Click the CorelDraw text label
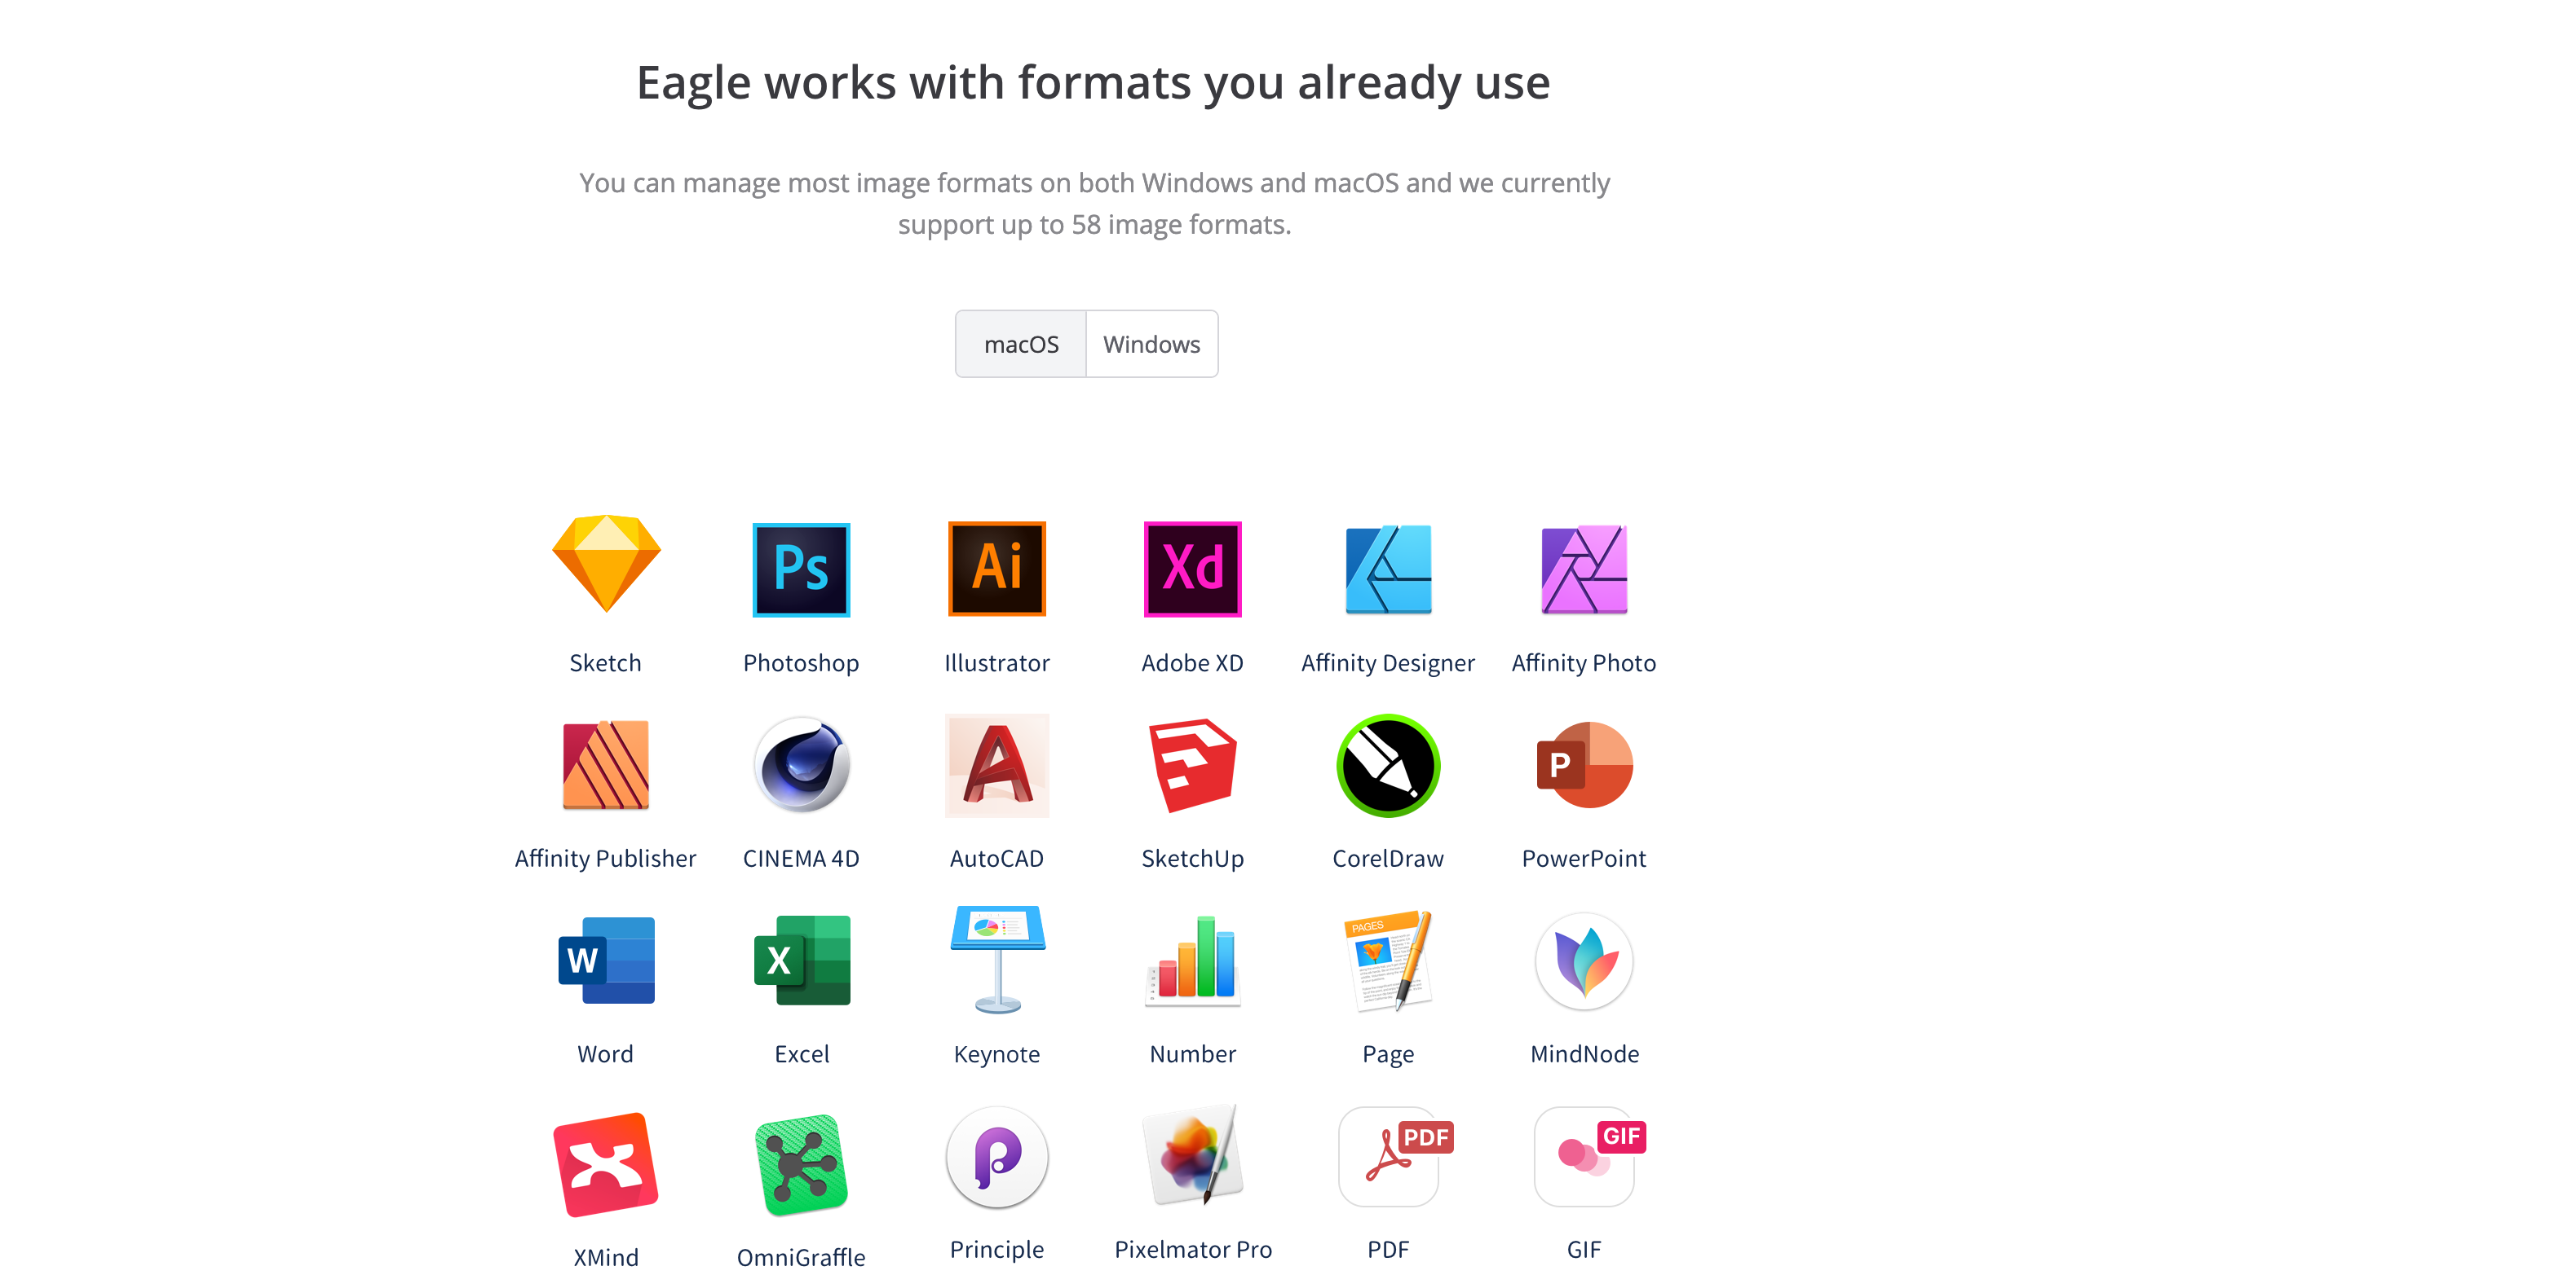 click(x=1388, y=859)
